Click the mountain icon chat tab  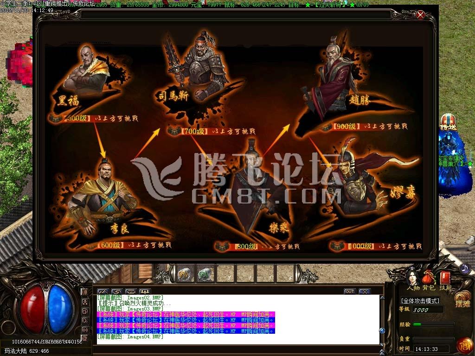coord(103,292)
